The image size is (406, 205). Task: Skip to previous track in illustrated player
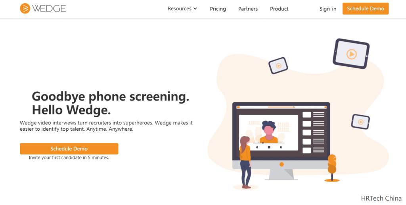point(257,147)
